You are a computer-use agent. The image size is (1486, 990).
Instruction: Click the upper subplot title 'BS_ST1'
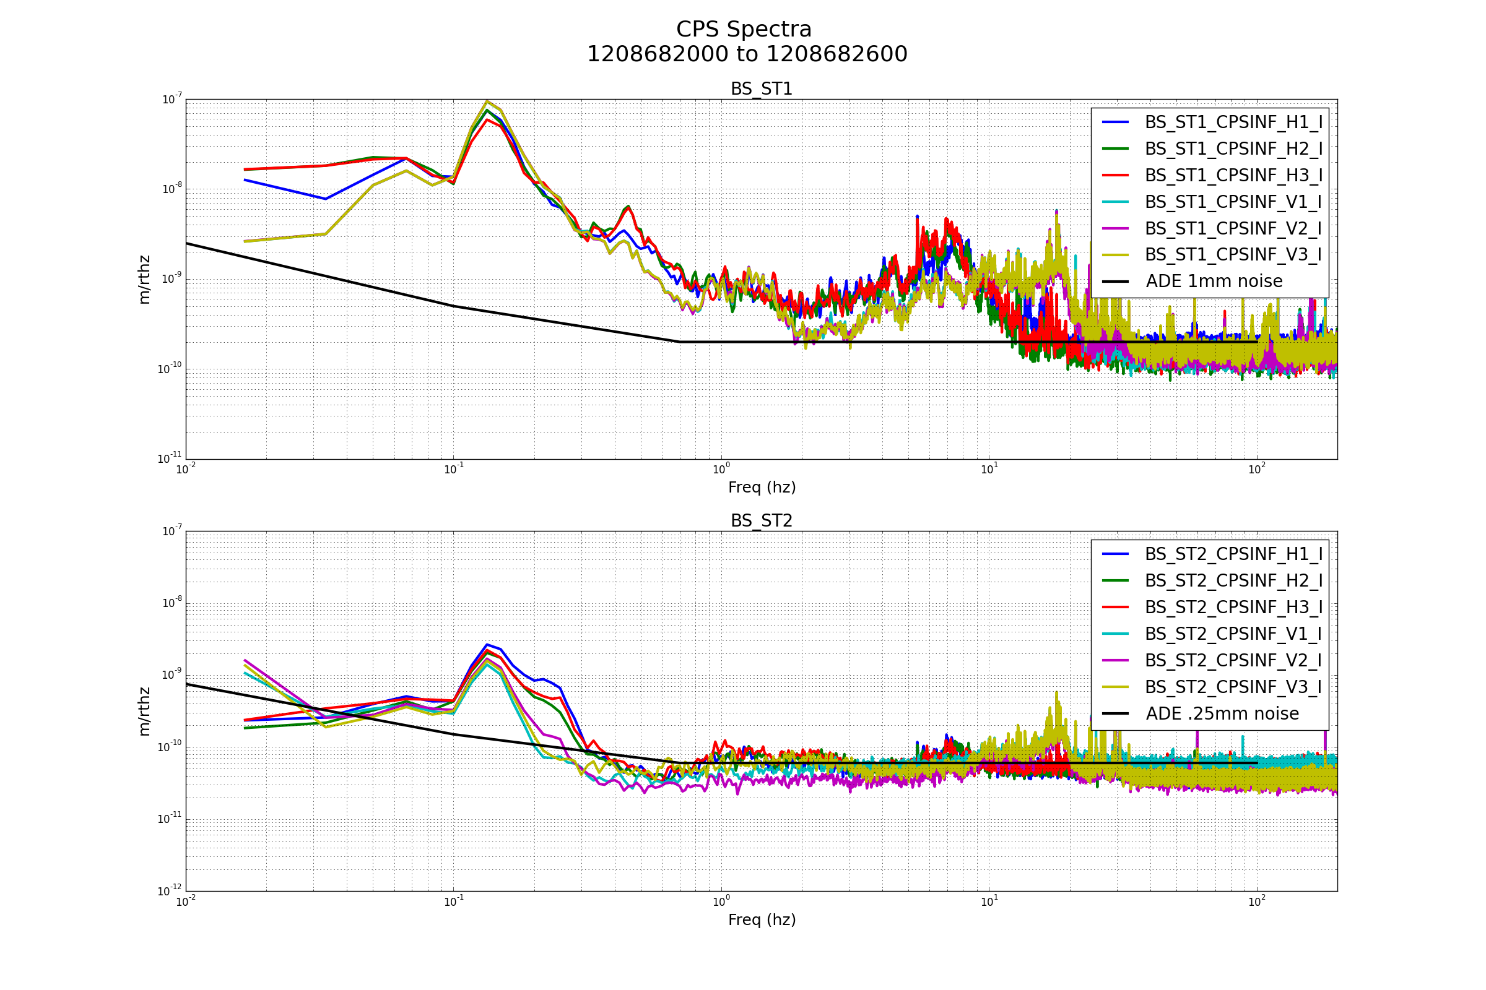point(762,89)
